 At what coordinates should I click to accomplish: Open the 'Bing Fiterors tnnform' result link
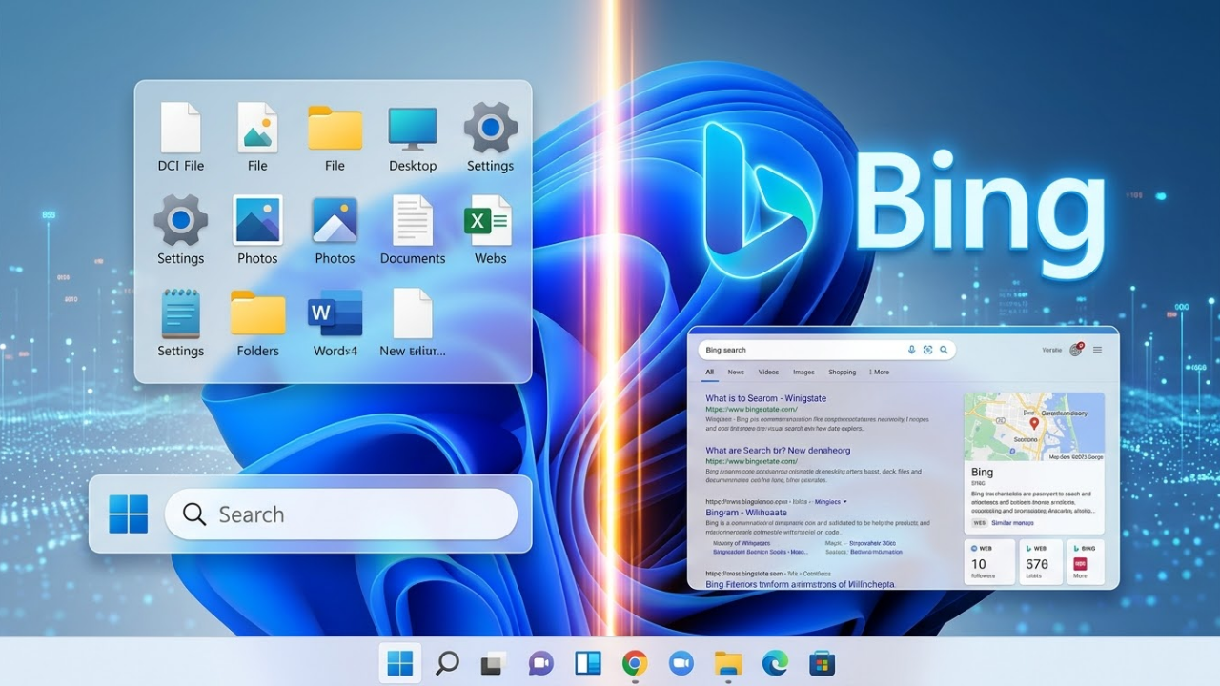pos(800,584)
